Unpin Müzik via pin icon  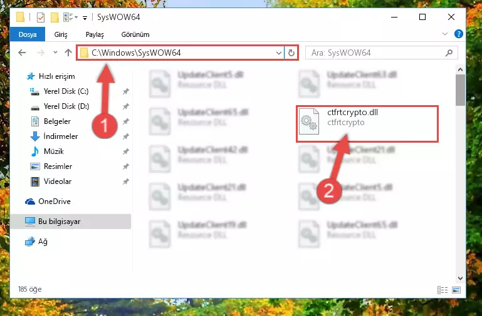pyautogui.click(x=126, y=151)
